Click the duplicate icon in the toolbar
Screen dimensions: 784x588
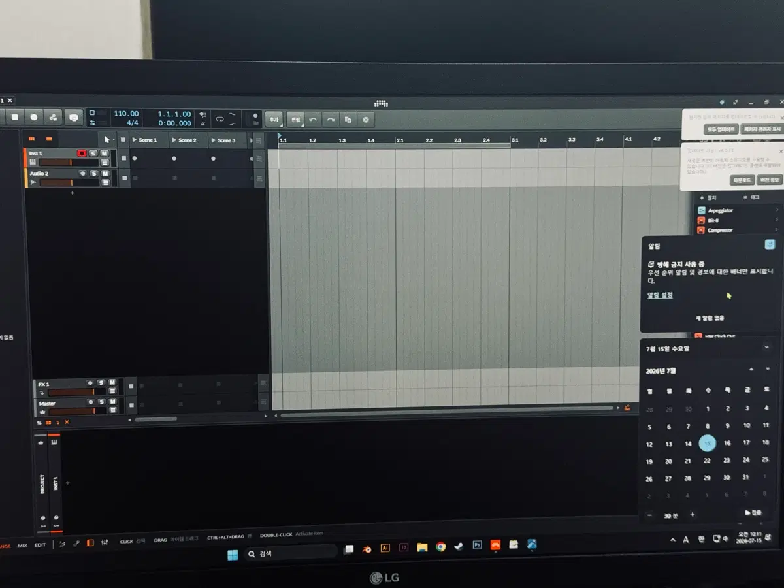(x=348, y=120)
